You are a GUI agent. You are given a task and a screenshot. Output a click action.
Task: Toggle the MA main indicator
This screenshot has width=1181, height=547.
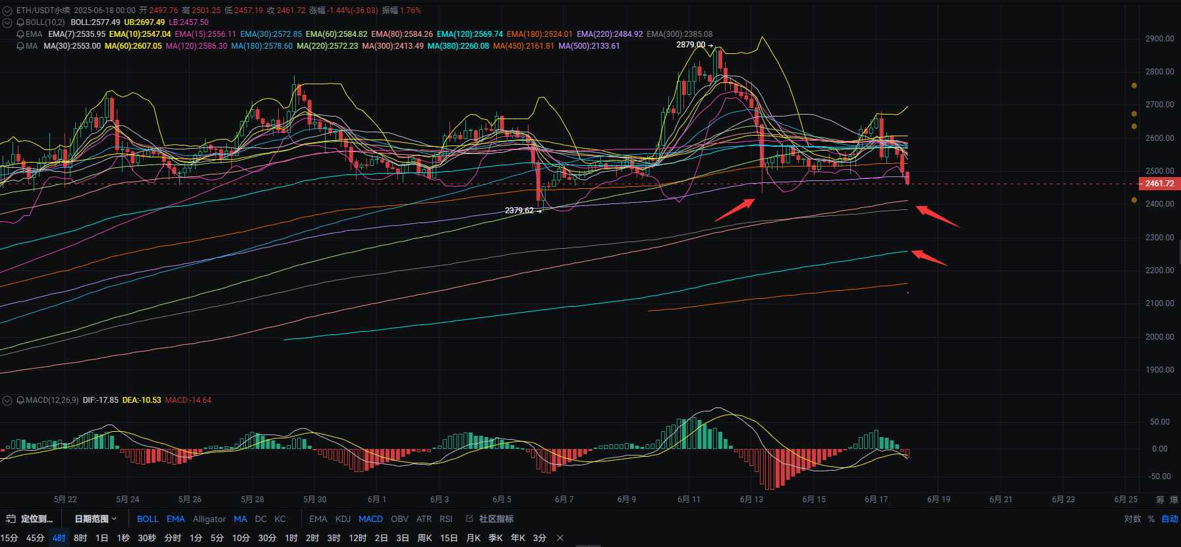[x=241, y=519]
